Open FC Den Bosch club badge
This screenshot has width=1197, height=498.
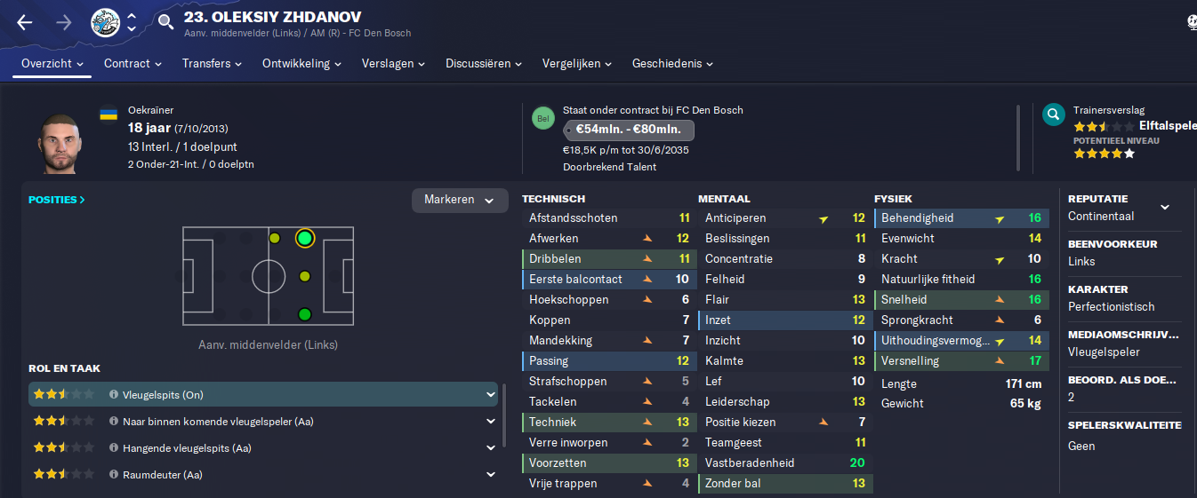point(105,23)
